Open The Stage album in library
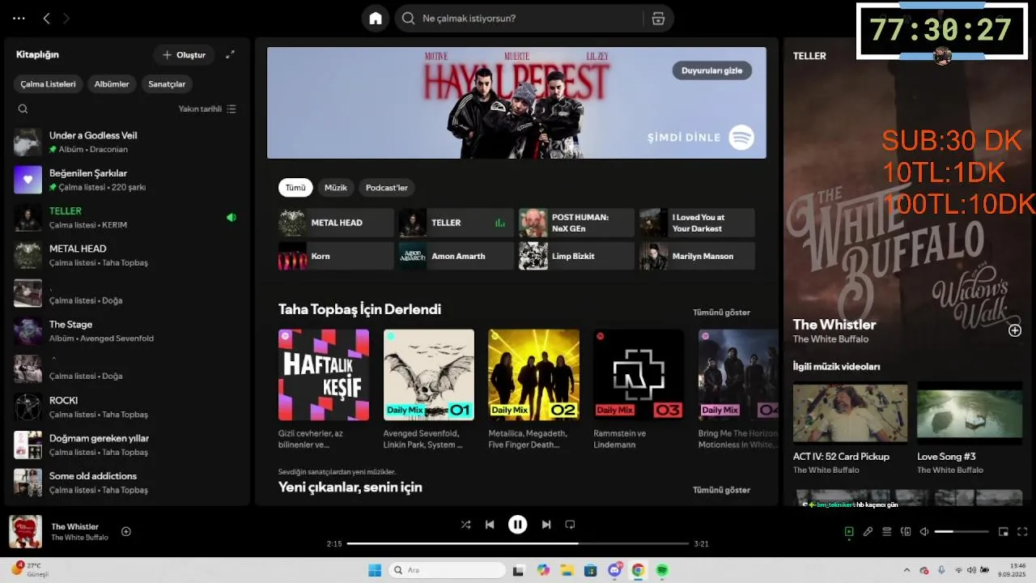Image resolution: width=1036 pixels, height=583 pixels. click(x=128, y=331)
